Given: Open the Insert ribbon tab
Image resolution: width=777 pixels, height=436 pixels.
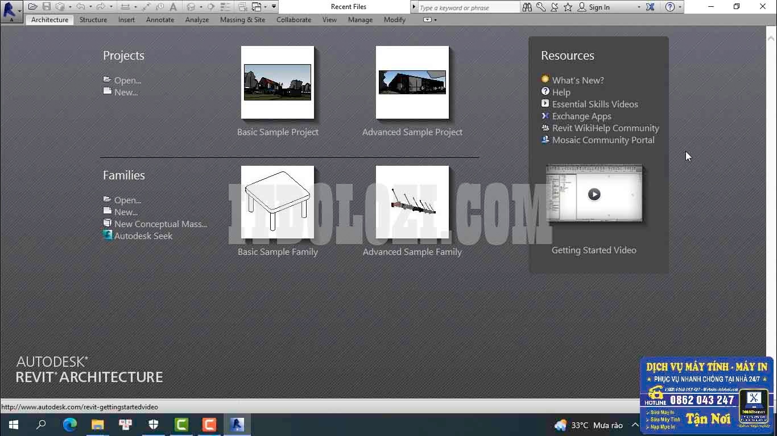Looking at the screenshot, I should pos(126,19).
